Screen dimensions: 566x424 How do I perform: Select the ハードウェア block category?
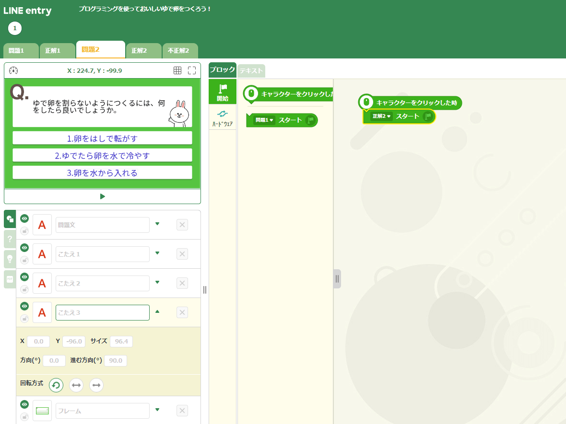pos(223,118)
